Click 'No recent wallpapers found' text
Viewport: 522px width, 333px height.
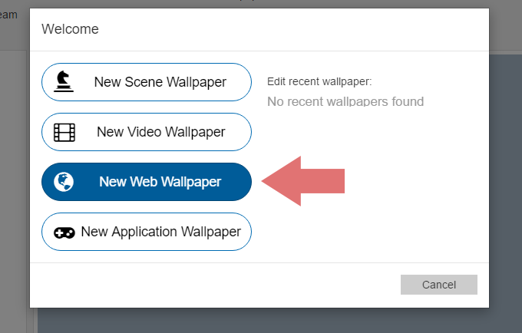[345, 101]
